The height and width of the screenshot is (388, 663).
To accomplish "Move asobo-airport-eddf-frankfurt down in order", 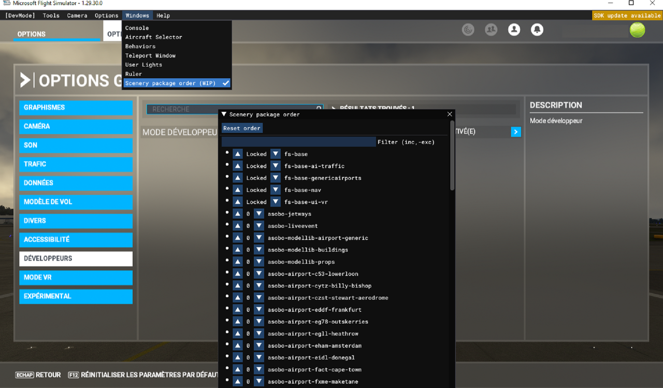I will pos(259,309).
